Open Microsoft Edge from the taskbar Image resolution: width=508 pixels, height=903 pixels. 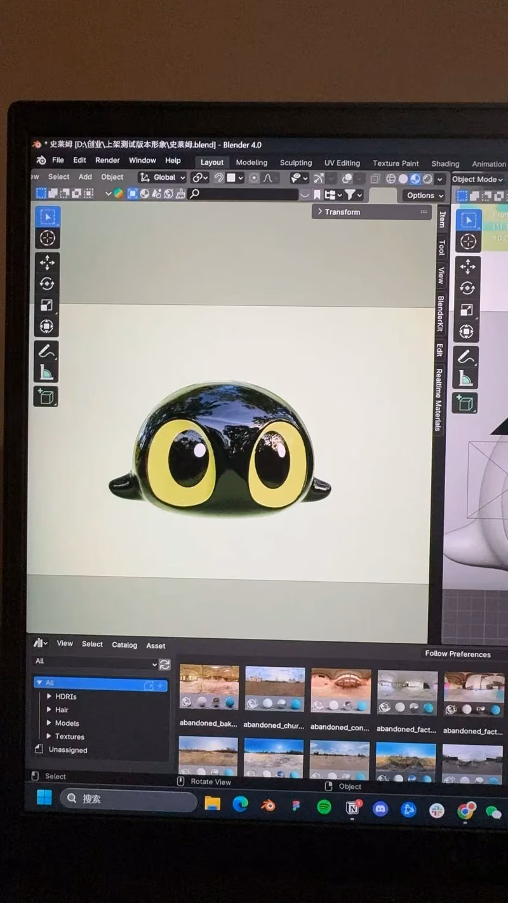tap(240, 804)
